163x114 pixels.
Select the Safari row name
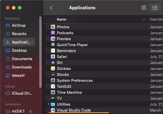[62, 57]
